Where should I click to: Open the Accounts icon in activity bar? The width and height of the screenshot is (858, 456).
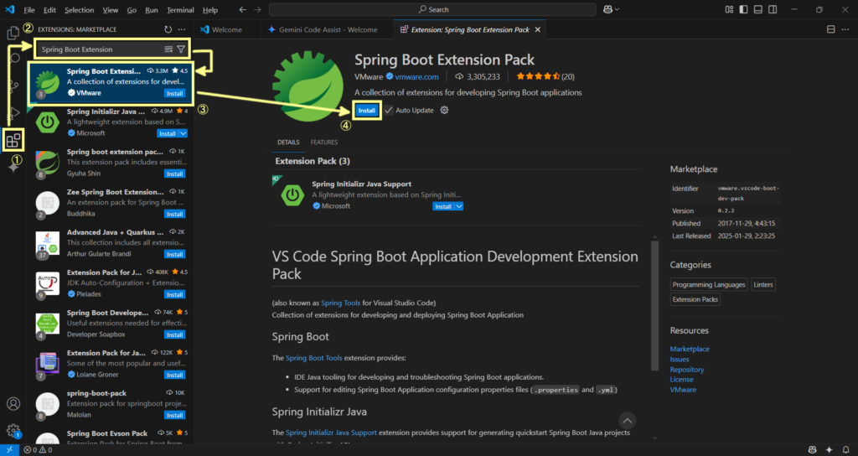click(13, 404)
